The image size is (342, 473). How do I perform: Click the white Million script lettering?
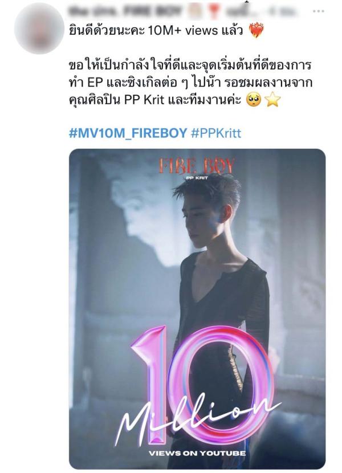[x=196, y=418]
